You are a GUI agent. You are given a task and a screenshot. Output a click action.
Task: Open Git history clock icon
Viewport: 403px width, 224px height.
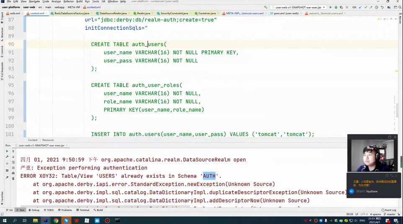(376, 7)
